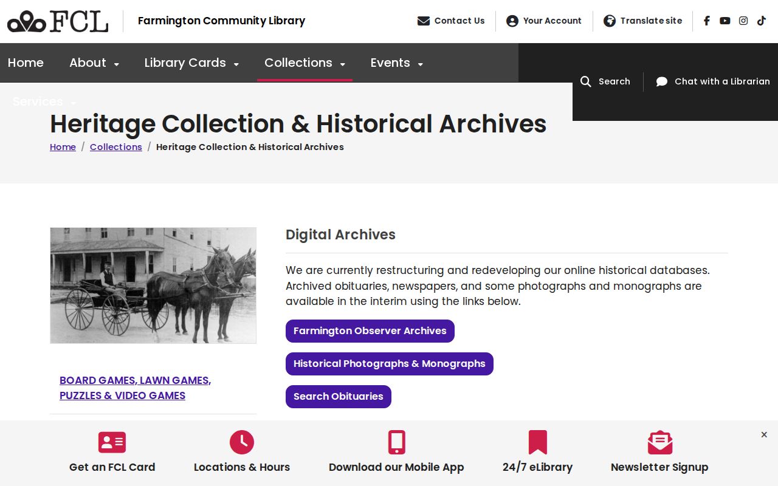
Task: Go to the Home menu item
Action: click(26, 63)
